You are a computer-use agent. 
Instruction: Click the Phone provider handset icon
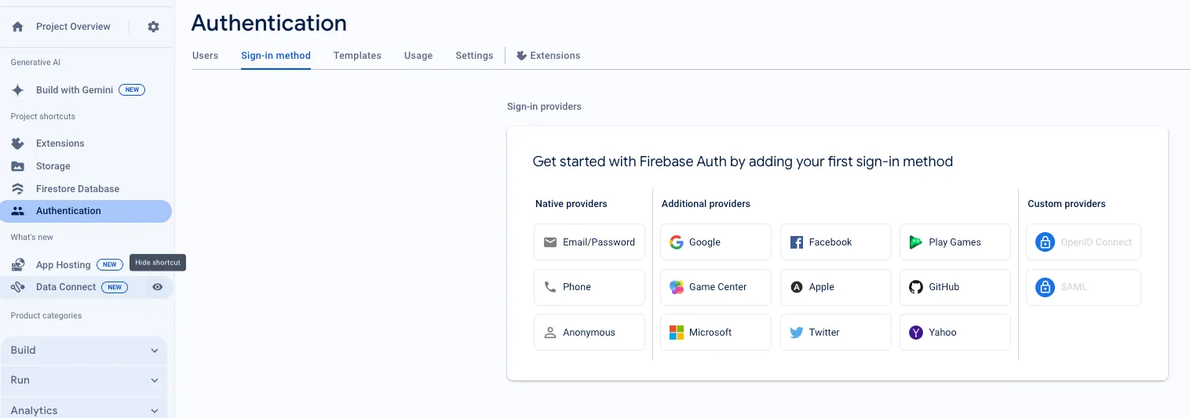pyautogui.click(x=550, y=287)
